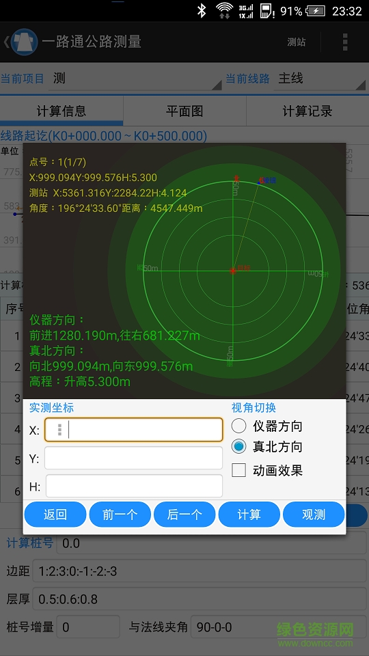369x656 pixels.
Task: Click the 前一个 button
Action: [120, 514]
